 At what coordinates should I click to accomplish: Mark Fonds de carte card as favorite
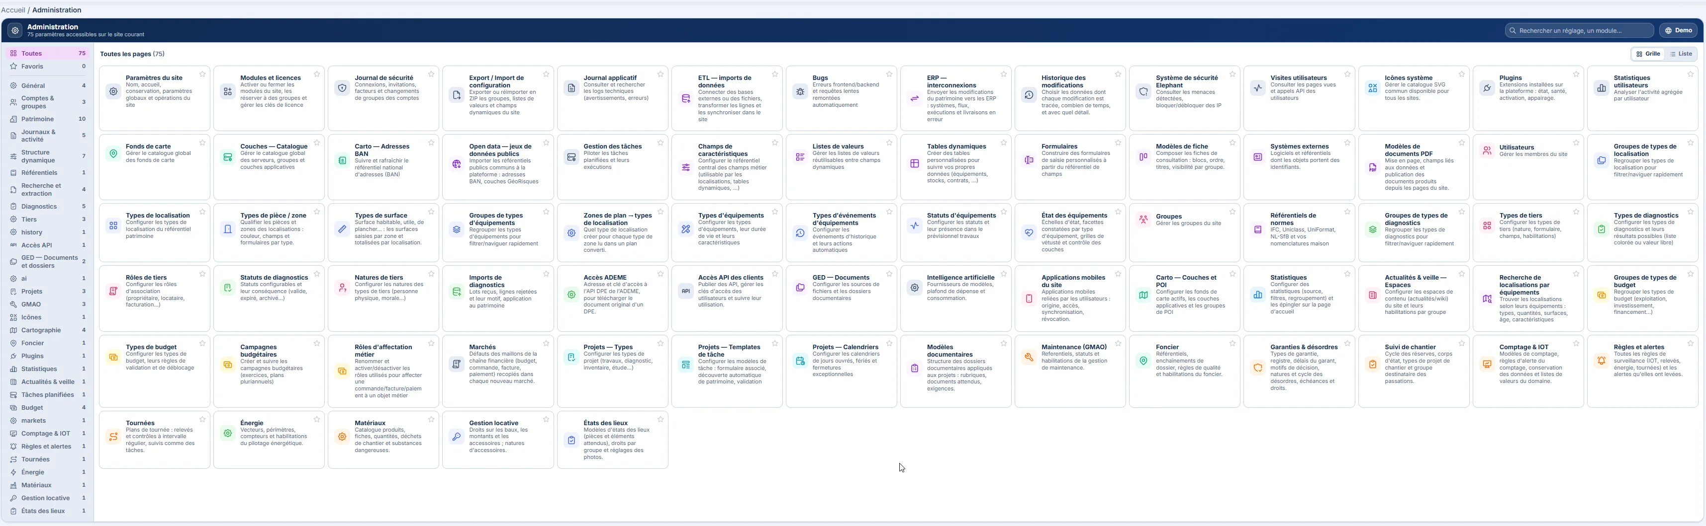[202, 143]
